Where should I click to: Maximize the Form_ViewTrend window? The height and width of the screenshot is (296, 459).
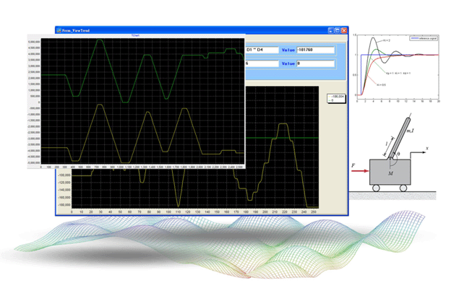click(x=338, y=30)
